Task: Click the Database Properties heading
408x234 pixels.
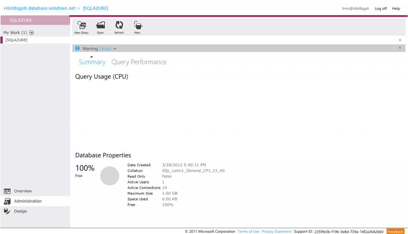Action: [103, 155]
